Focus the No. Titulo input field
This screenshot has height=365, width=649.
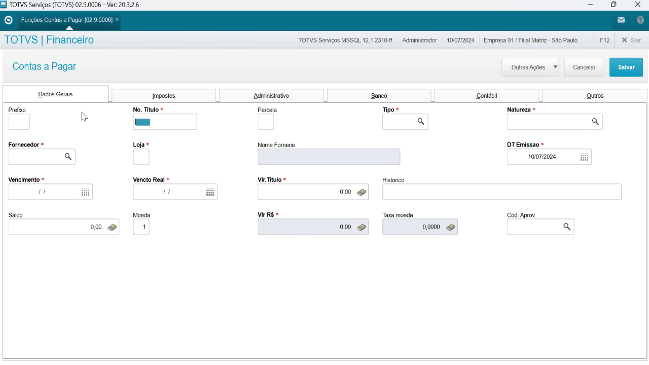(x=165, y=122)
